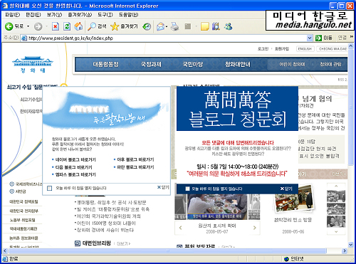Open the 즐겨찾기(A) menu
This screenshot has width=356, height=264.
tap(80, 15)
